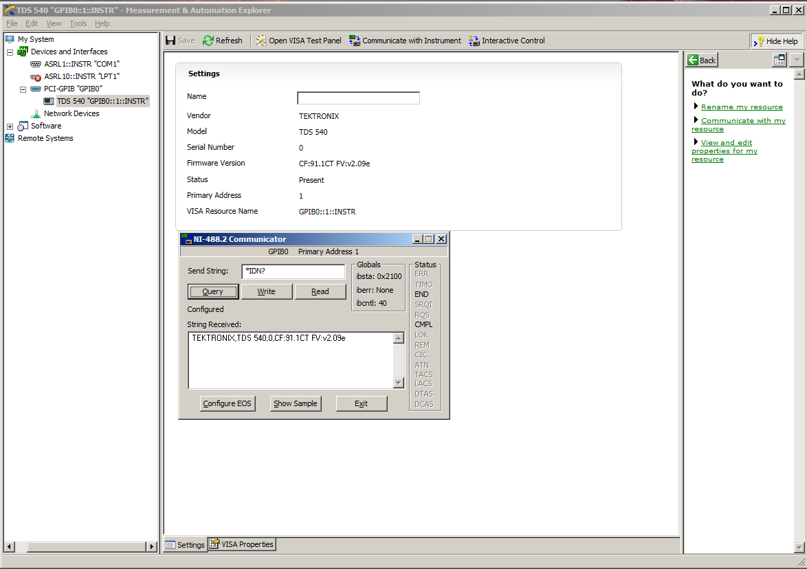Open Communicate with my resource help link
This screenshot has width=807, height=569.
tap(738, 124)
